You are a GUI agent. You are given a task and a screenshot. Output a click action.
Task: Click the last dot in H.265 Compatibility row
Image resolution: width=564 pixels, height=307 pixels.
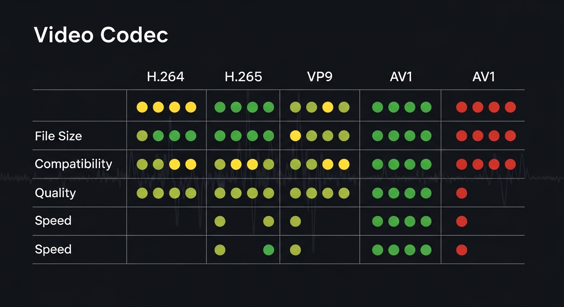(x=268, y=164)
